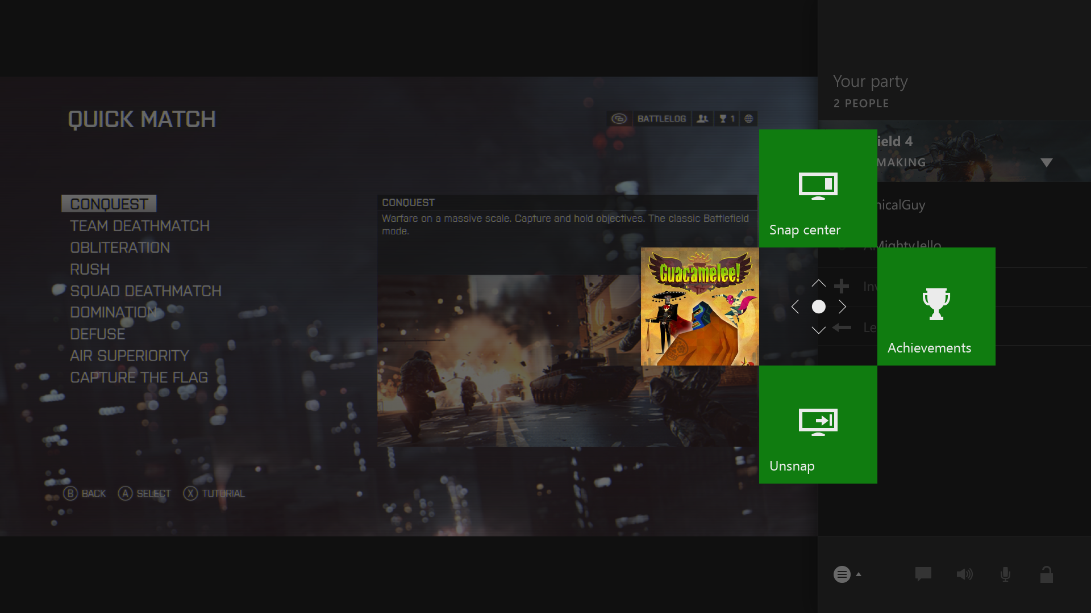Image resolution: width=1091 pixels, height=613 pixels.
Task: Click the Battlelog trophy counter icon
Action: (727, 119)
